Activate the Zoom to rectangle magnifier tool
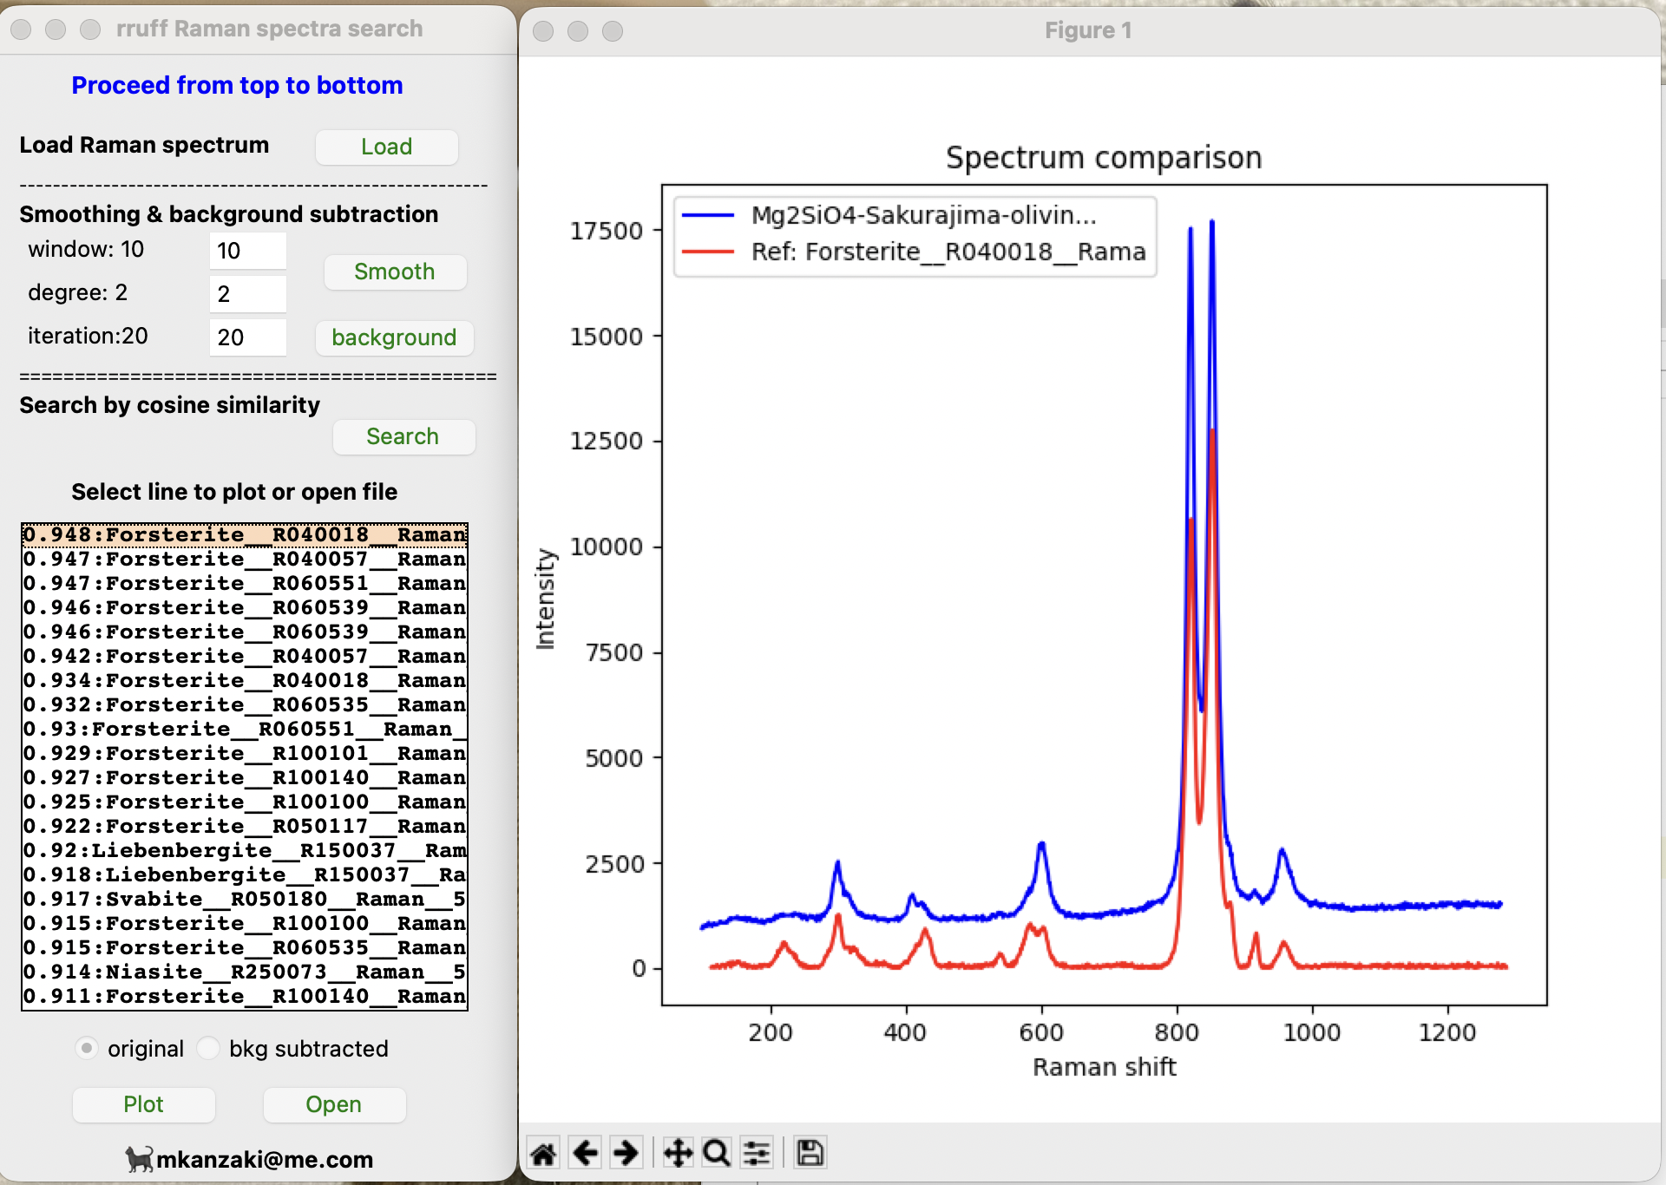This screenshot has height=1185, width=1666. 717,1154
